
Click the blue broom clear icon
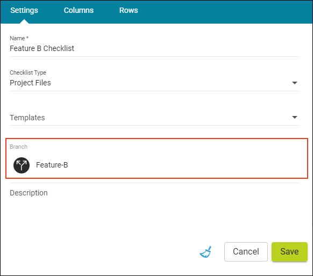click(x=205, y=252)
